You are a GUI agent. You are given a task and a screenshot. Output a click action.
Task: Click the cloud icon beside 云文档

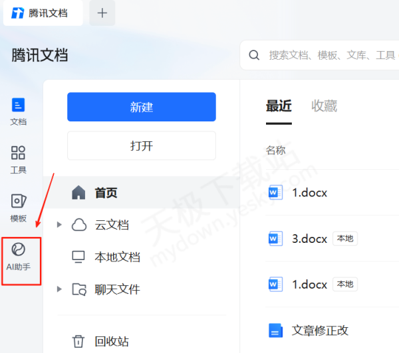tap(79, 225)
